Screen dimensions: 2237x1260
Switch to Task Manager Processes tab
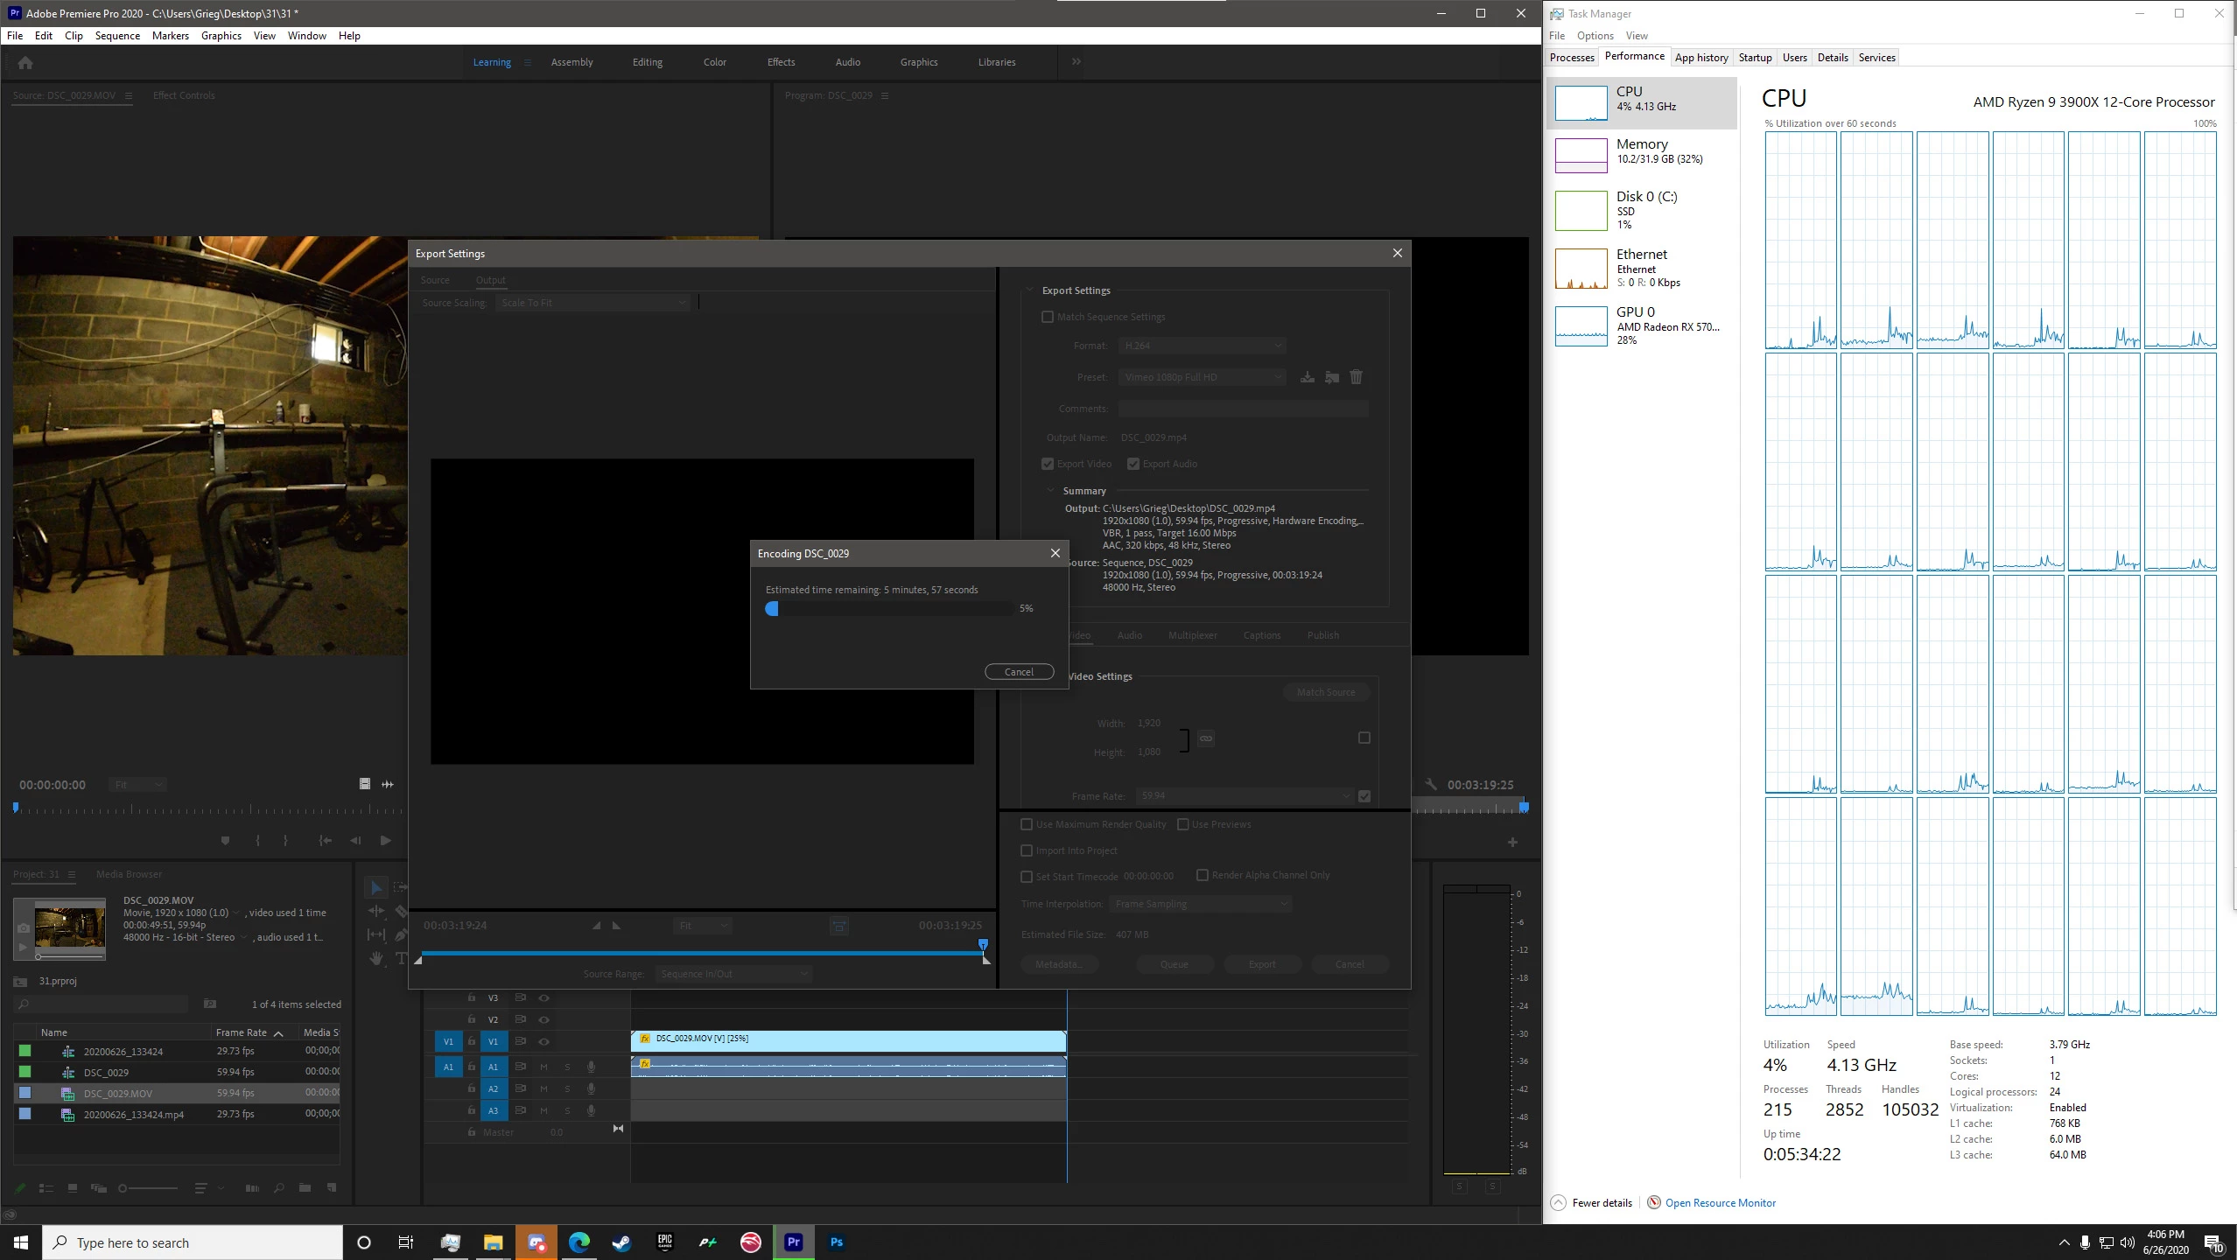(x=1571, y=58)
